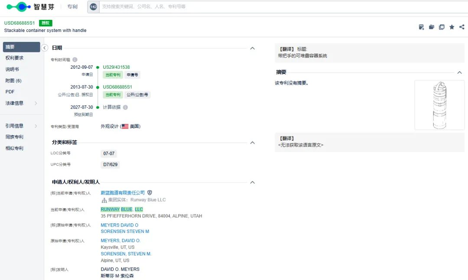Click the 公开(公告)号 tag
The width and height of the screenshot is (468, 280).
[x=137, y=95]
